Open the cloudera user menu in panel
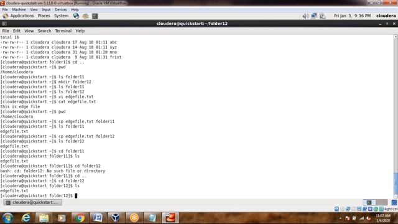The height and width of the screenshot is (224, 398). point(386,16)
